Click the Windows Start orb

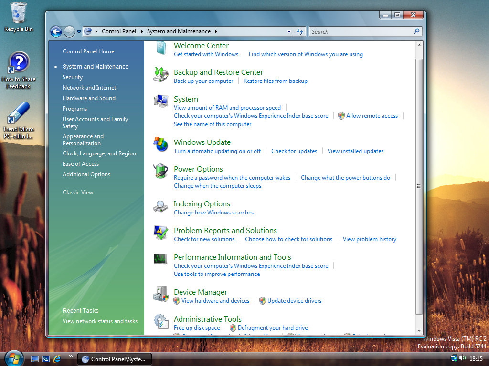point(14,358)
